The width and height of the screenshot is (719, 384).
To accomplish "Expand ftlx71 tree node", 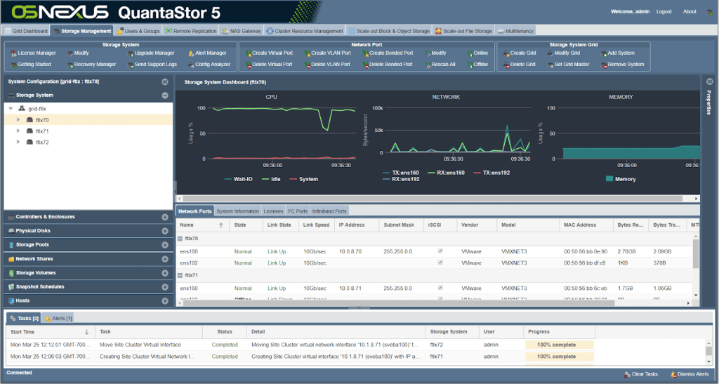I will (18, 131).
